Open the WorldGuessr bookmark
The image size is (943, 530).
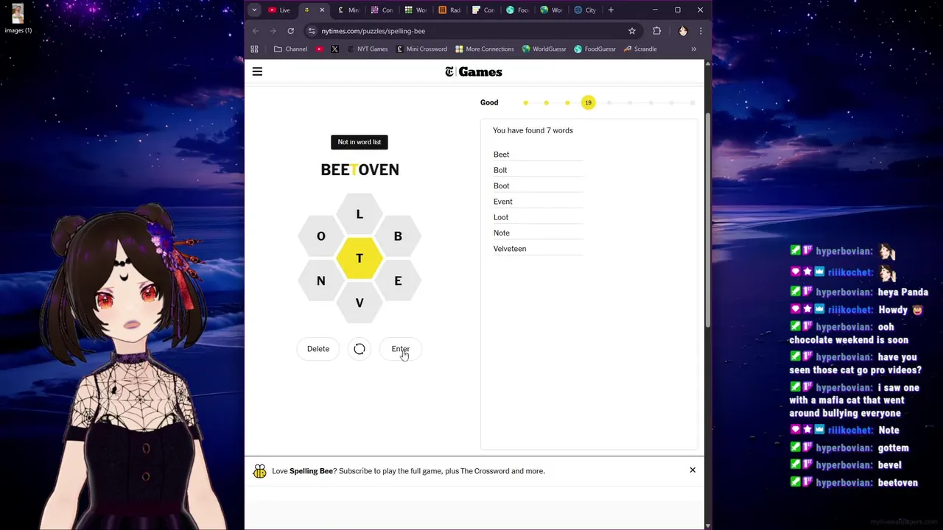click(x=544, y=49)
